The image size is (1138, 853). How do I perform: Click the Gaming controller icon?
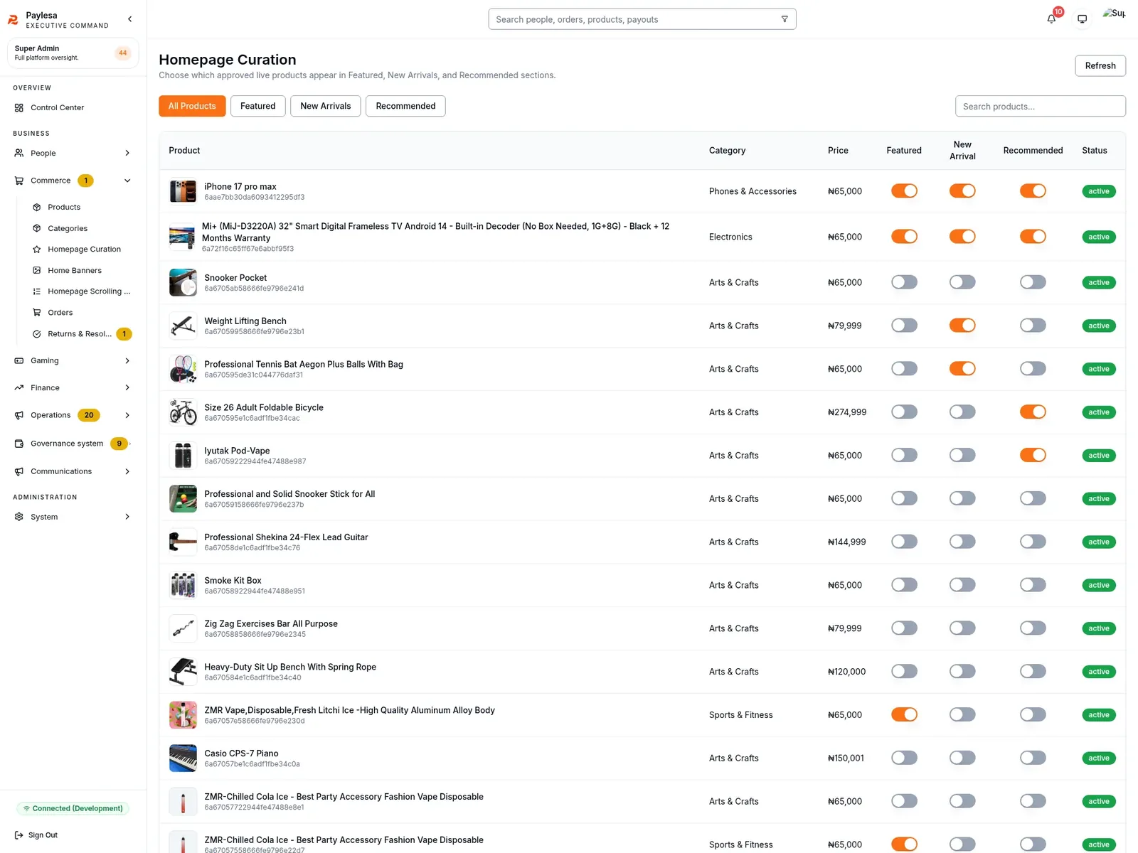(x=19, y=361)
